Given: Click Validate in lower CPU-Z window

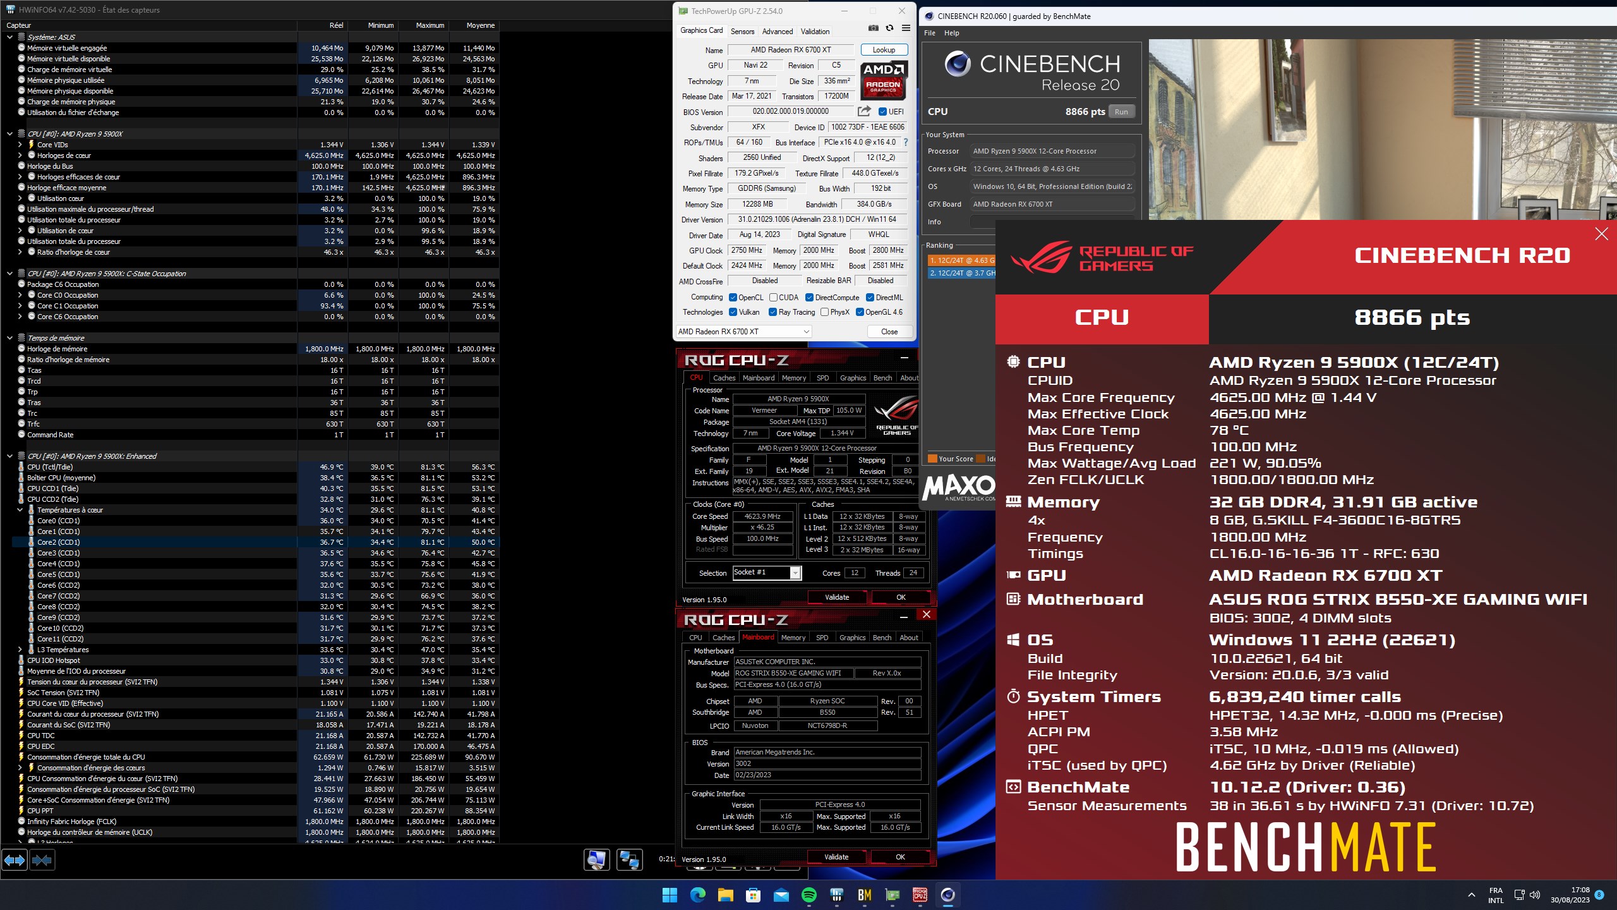Looking at the screenshot, I should tap(836, 857).
